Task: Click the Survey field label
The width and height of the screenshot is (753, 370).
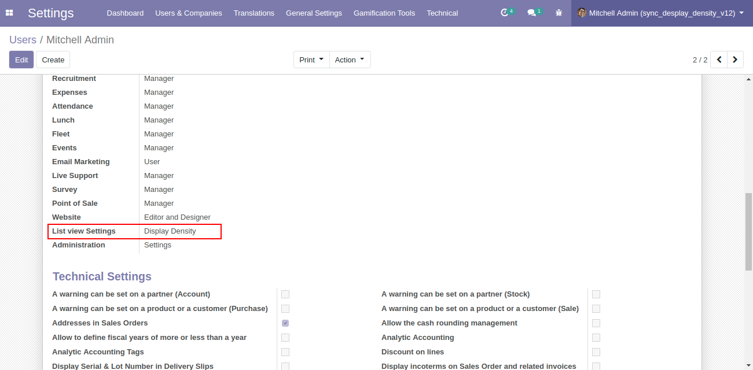Action: pyautogui.click(x=64, y=190)
